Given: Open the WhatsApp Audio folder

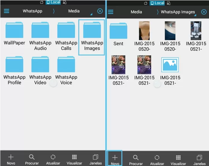Looking at the screenshot, I should point(40,36).
